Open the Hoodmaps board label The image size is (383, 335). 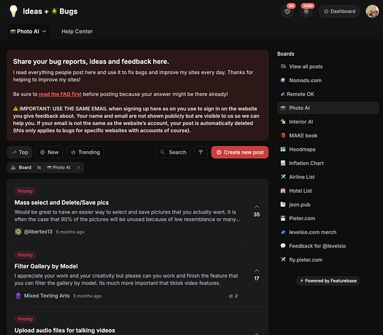click(x=302, y=149)
